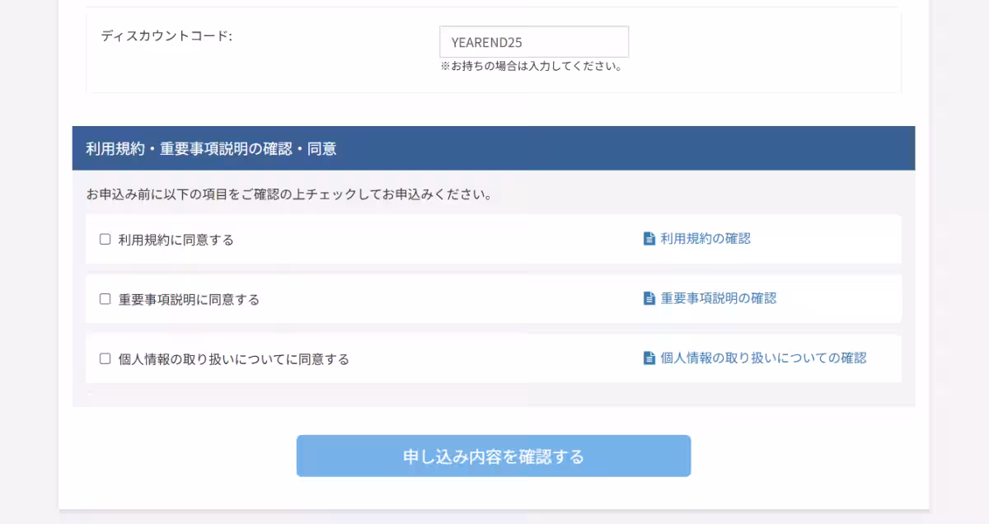Image resolution: width=989 pixels, height=524 pixels.
Task: Open the 利用規約の確認 link
Action: pyautogui.click(x=705, y=239)
